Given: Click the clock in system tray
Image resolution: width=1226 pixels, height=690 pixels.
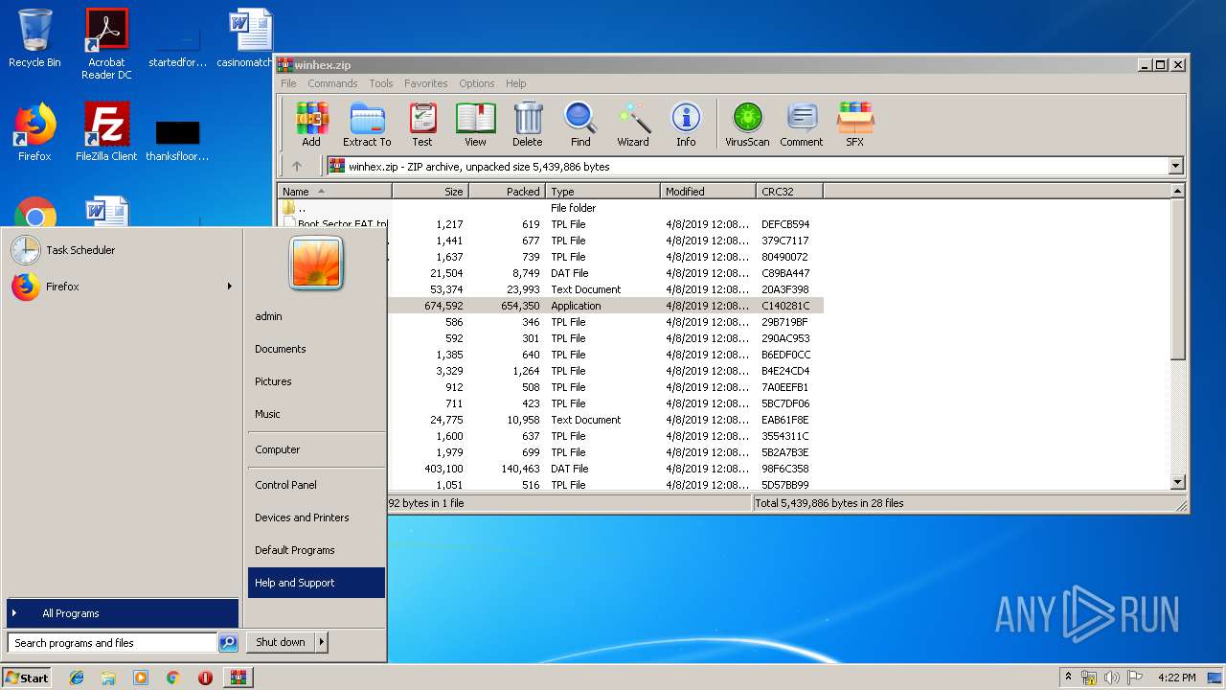Looking at the screenshot, I should coord(1176,678).
